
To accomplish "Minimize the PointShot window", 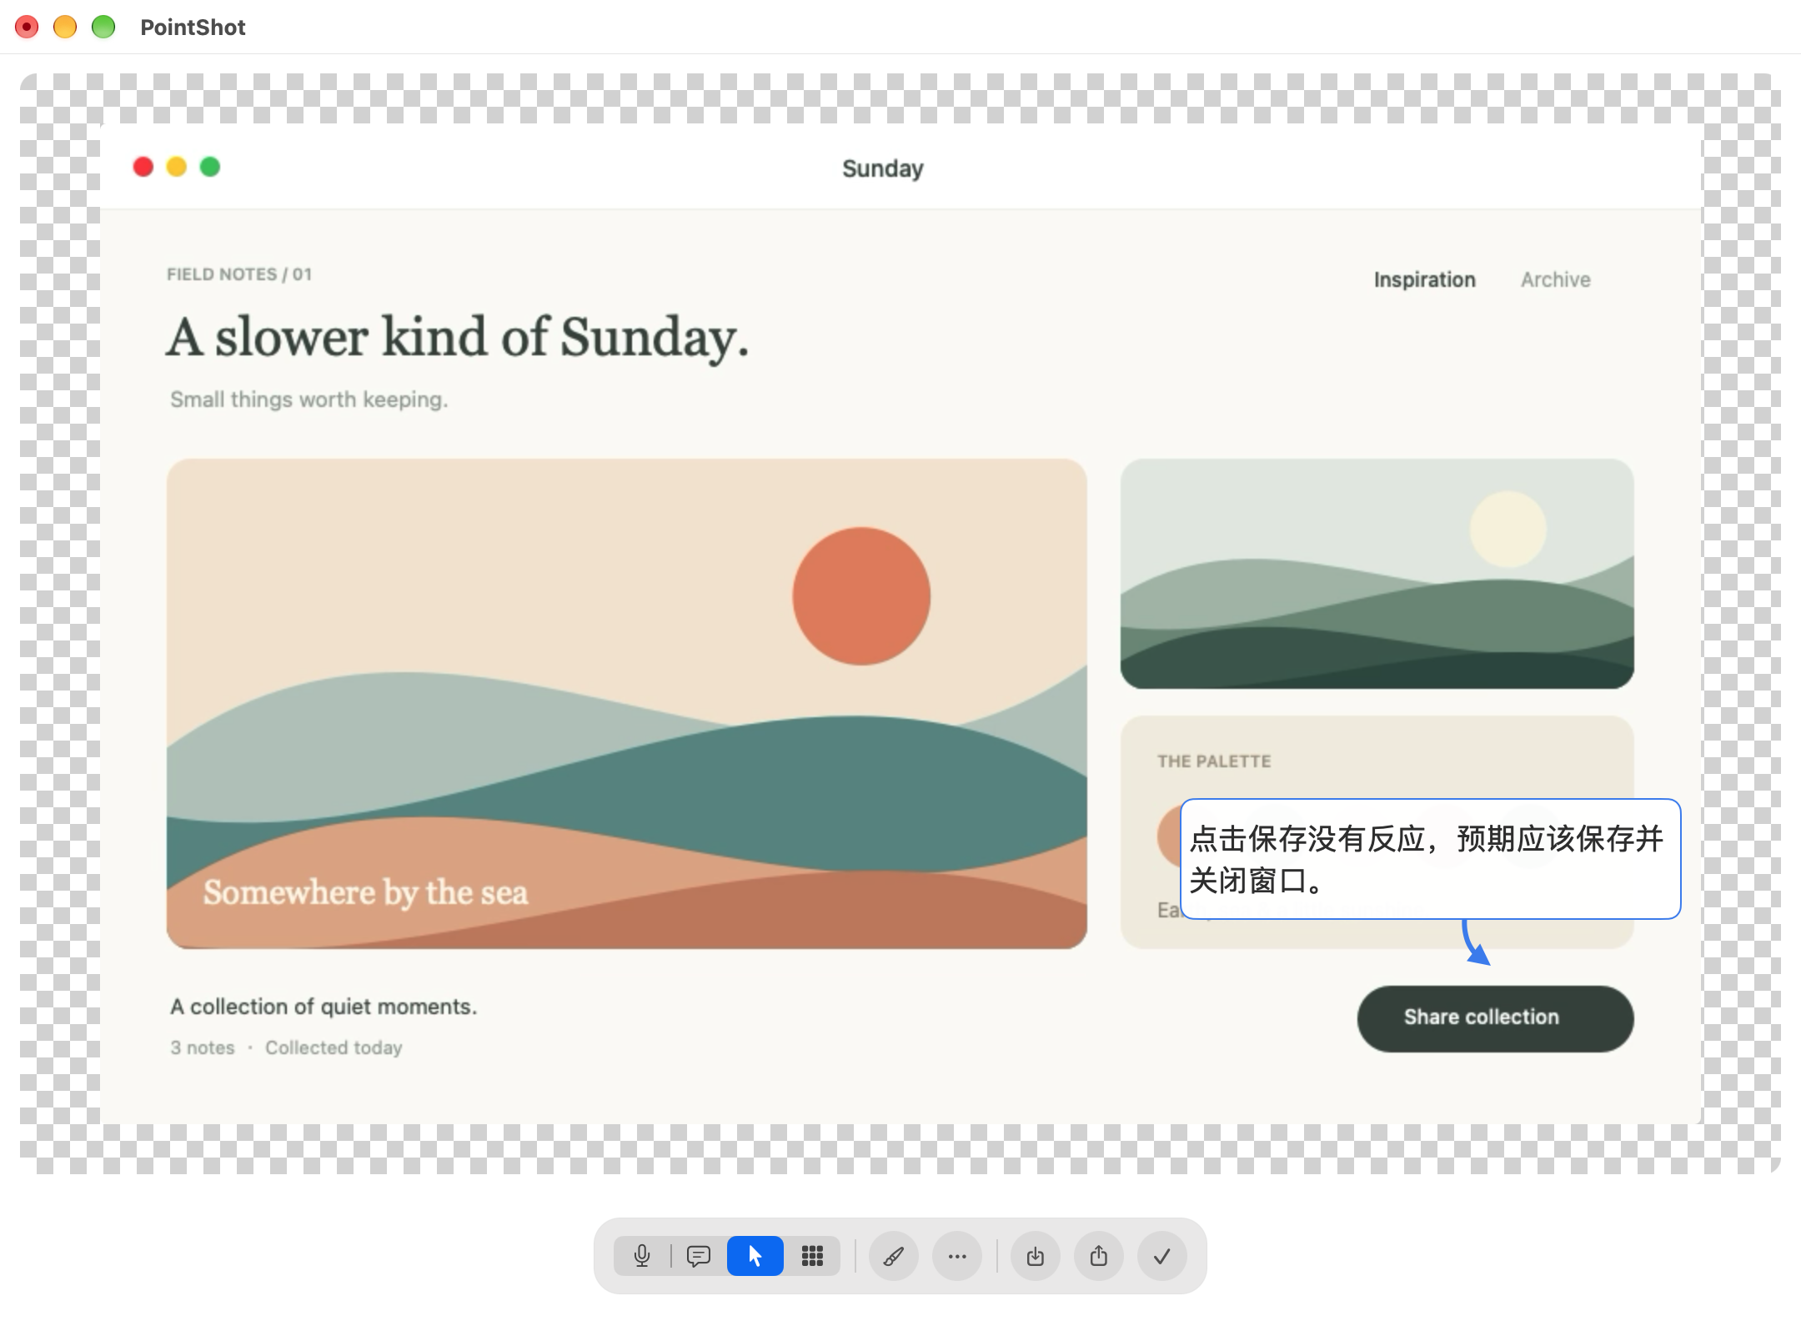I will [x=65, y=27].
